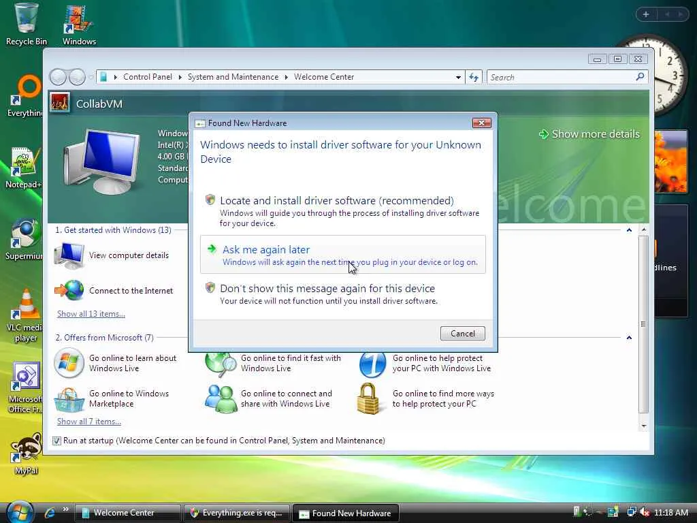Launch Supermium browser shortcut
The image size is (697, 523).
25,239
